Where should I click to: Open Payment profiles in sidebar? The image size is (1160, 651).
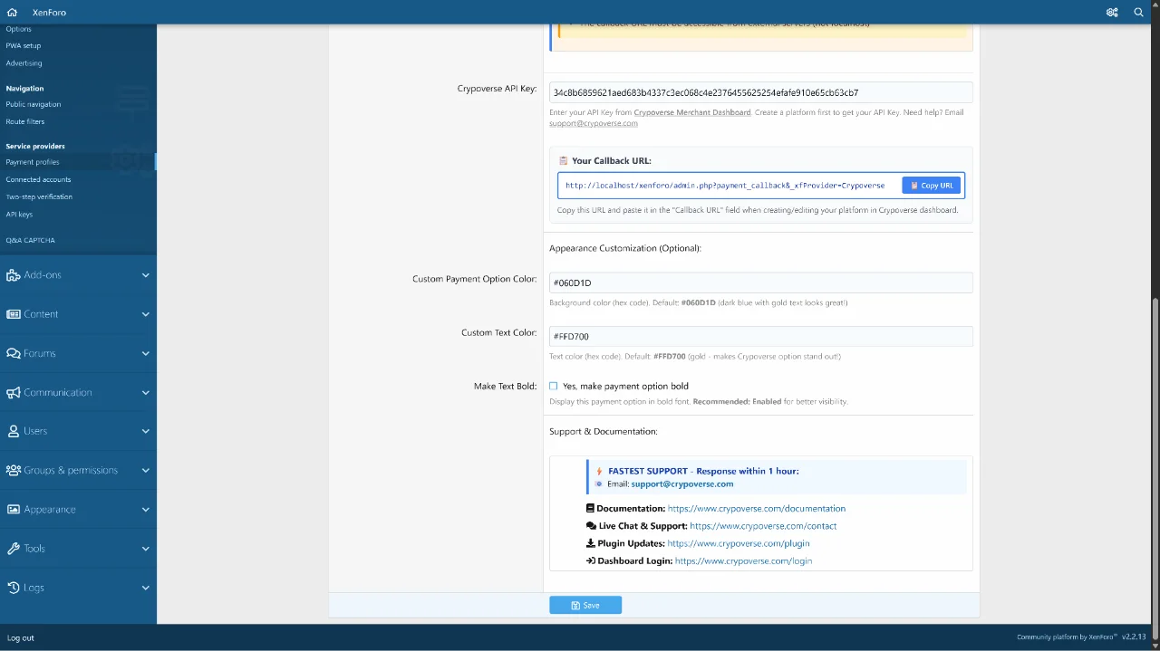pyautogui.click(x=33, y=162)
